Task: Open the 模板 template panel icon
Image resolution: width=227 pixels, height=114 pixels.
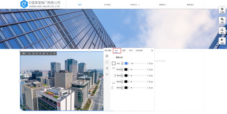Action: (222, 30)
